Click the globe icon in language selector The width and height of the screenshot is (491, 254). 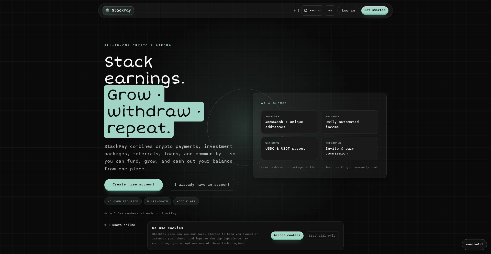(306, 10)
